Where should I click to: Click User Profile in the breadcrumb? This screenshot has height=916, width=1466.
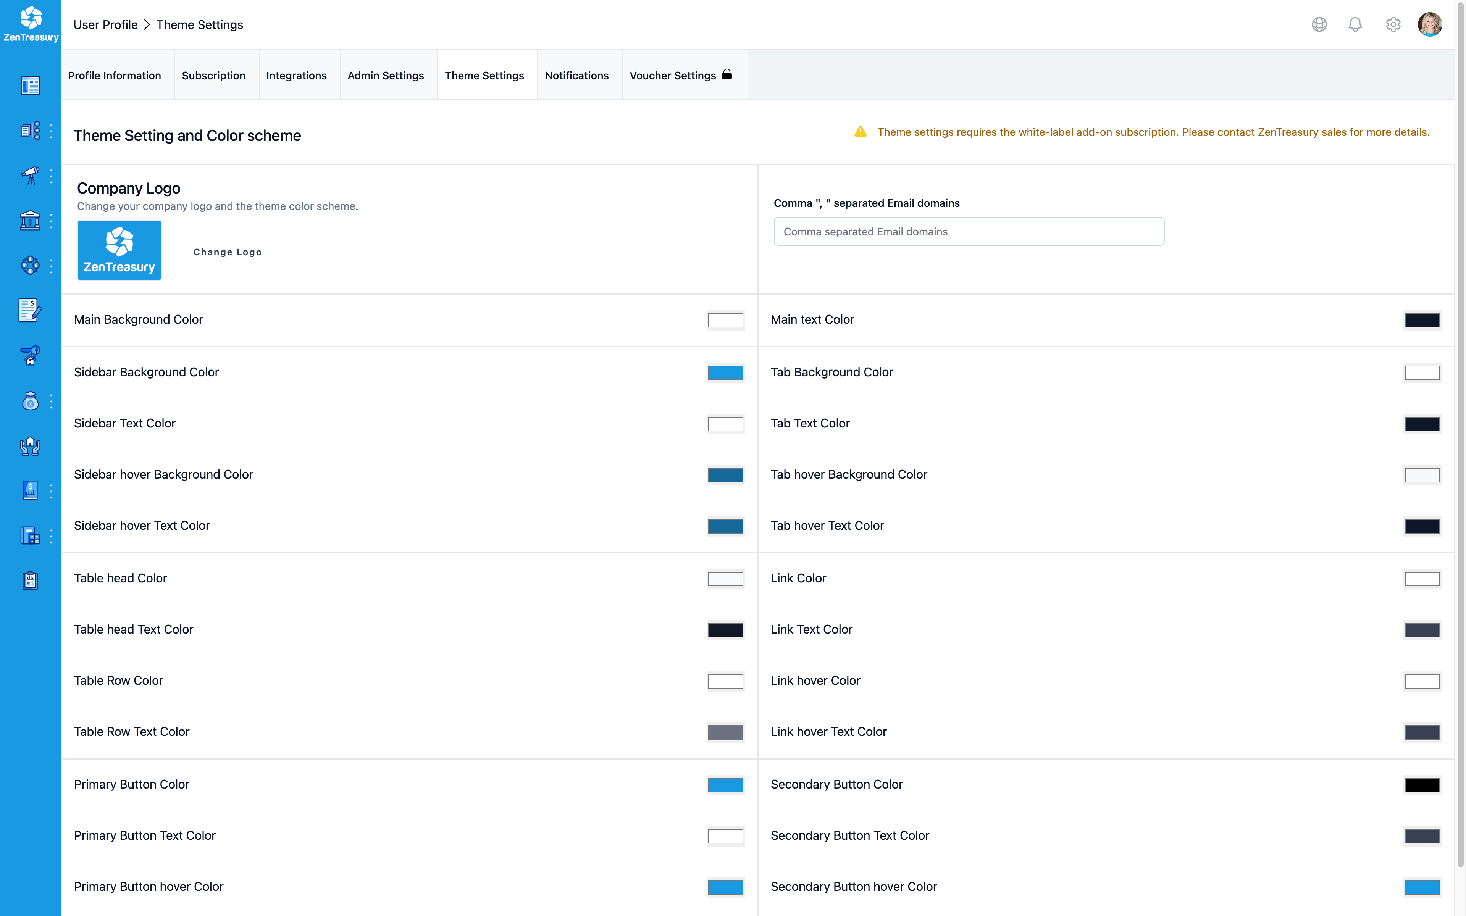tap(105, 25)
